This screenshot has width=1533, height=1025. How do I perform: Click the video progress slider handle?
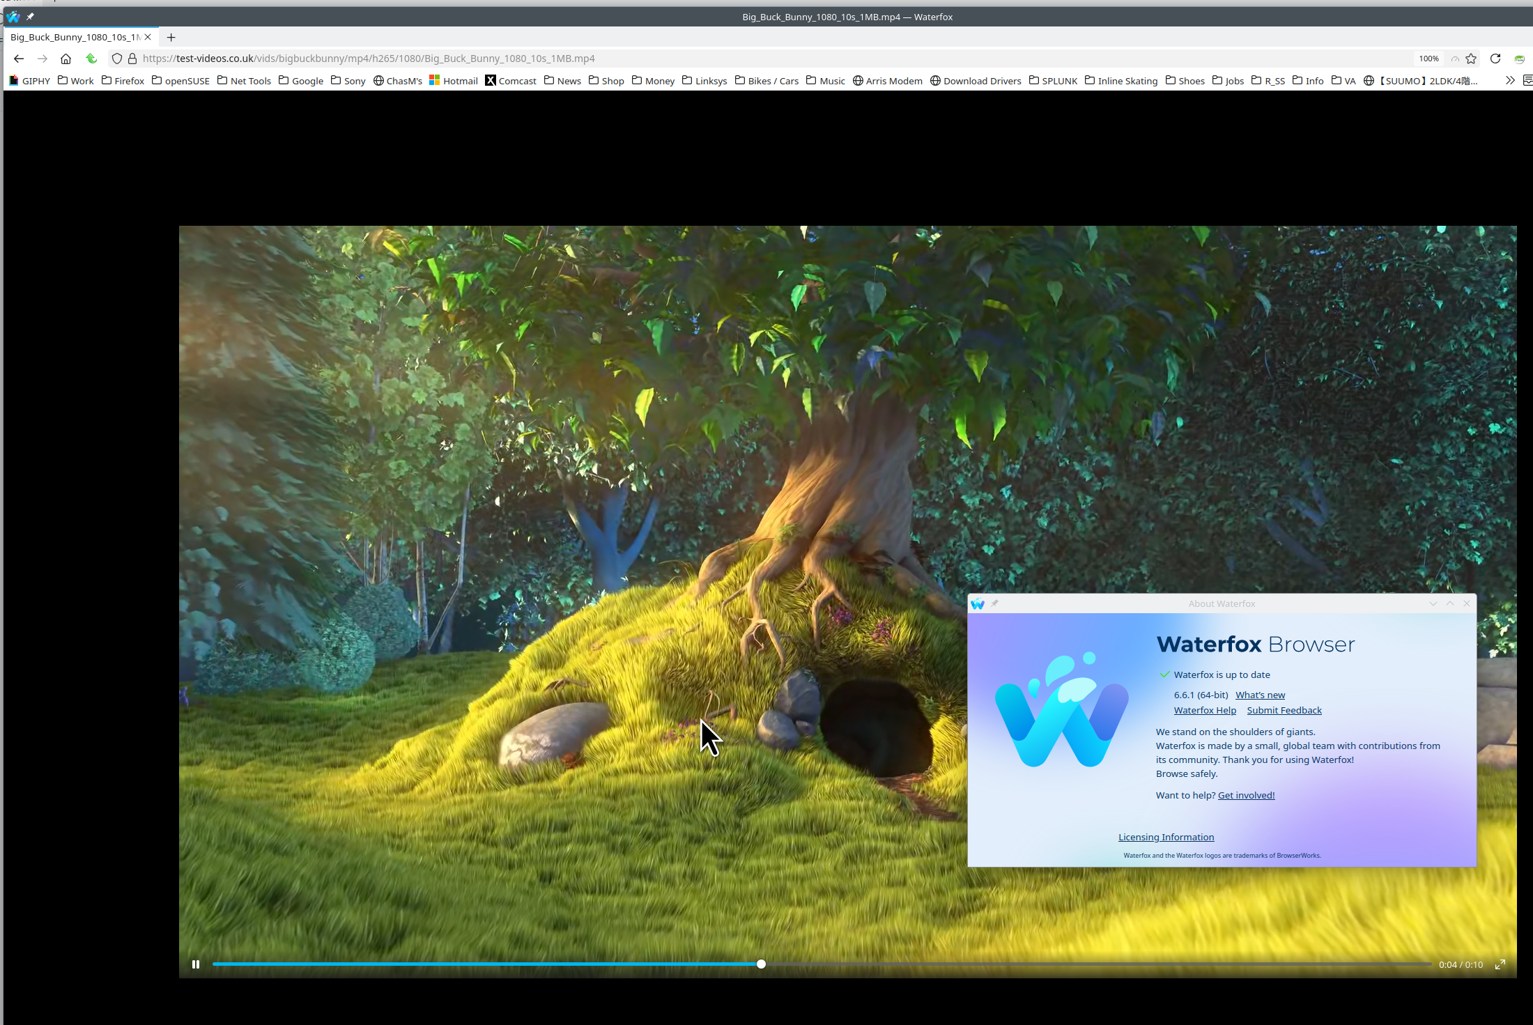pos(761,964)
